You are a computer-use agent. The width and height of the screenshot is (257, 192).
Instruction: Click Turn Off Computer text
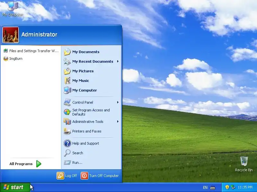(104, 176)
